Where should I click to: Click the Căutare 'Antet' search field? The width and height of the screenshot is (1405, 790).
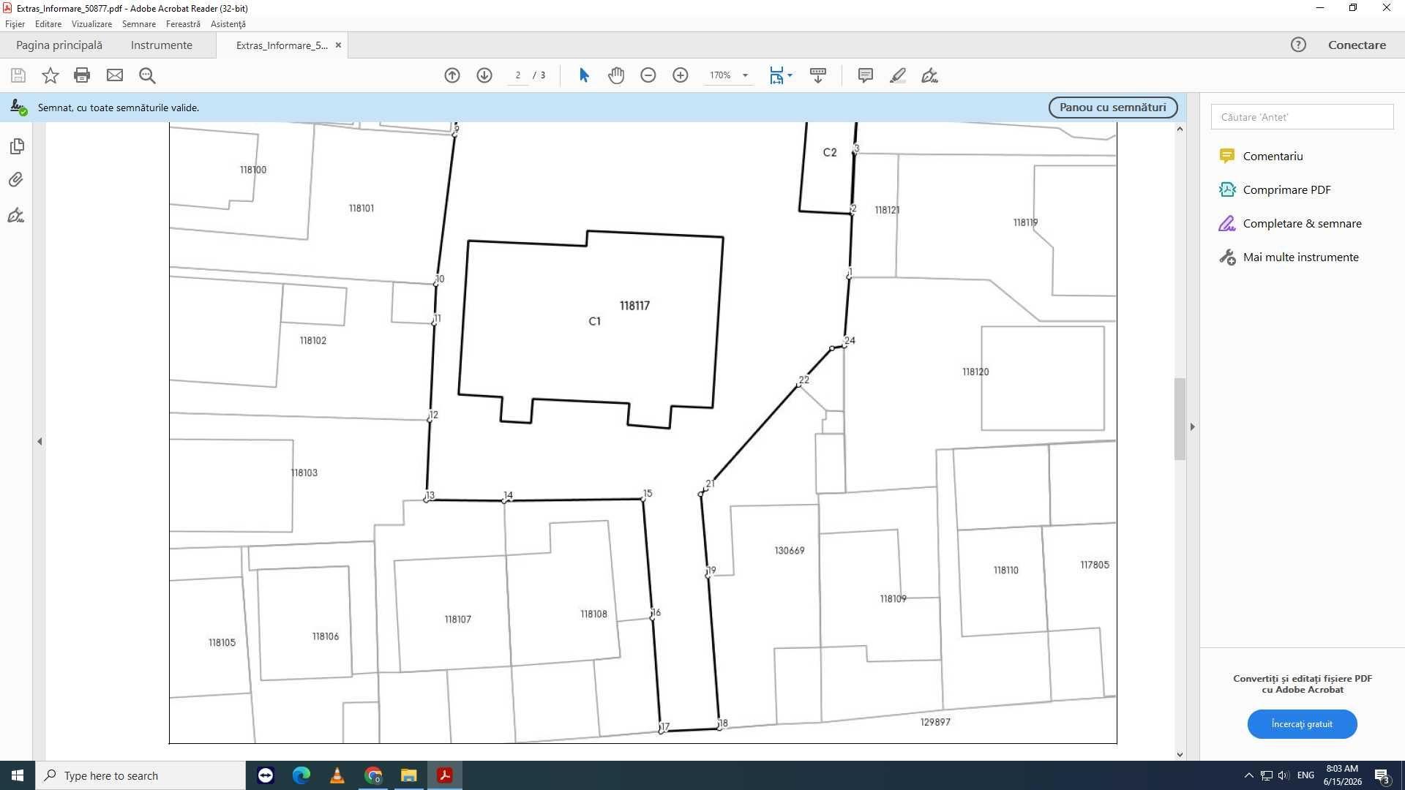tap(1302, 117)
